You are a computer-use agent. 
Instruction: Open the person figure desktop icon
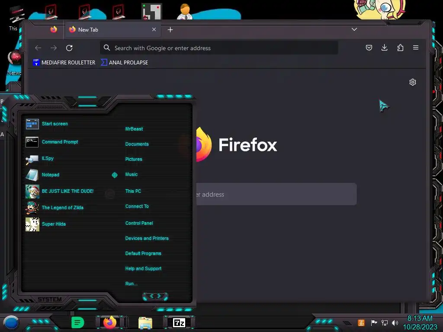[x=185, y=11]
